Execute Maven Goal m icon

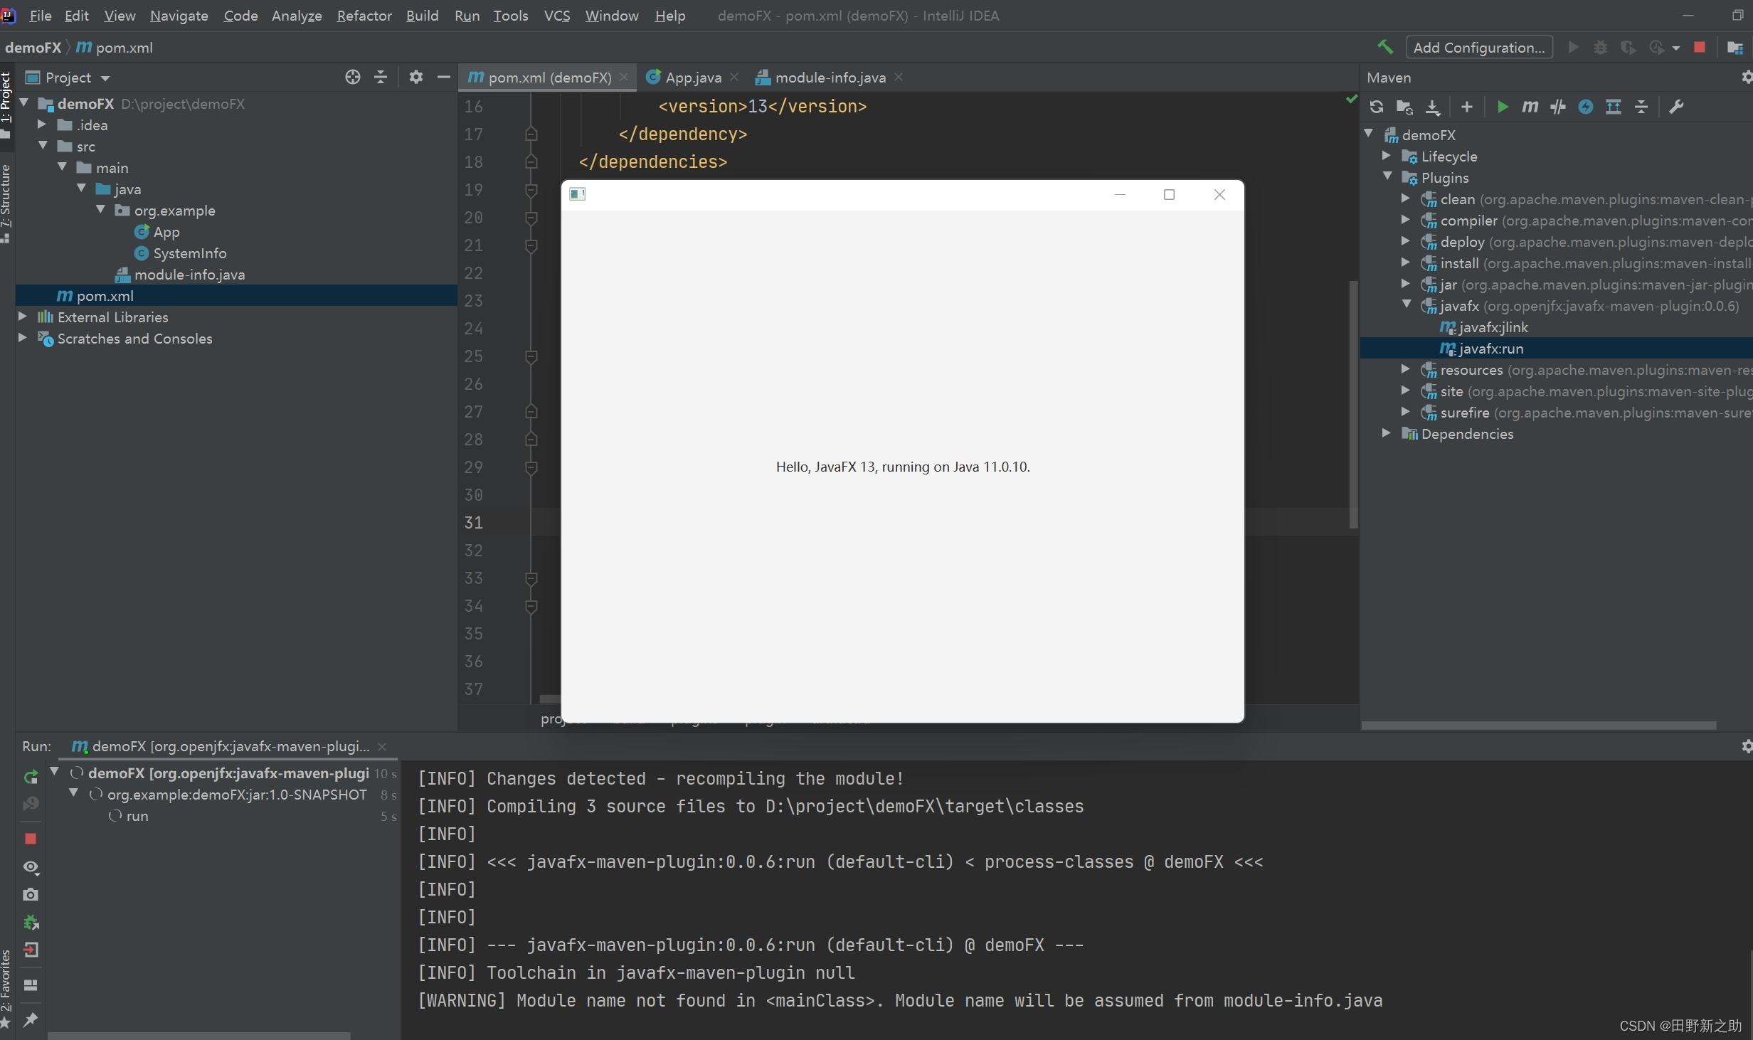click(x=1530, y=107)
